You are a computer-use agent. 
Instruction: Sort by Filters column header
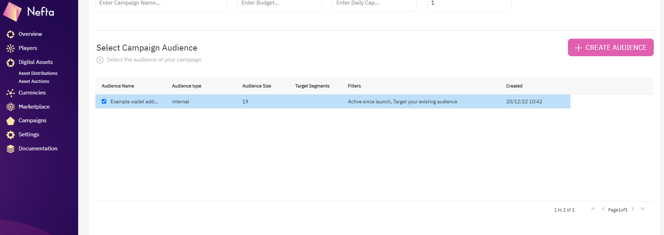tap(354, 86)
